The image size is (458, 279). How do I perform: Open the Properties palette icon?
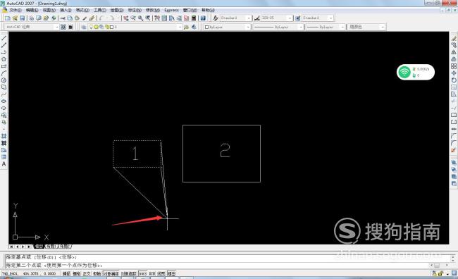pos(157,18)
